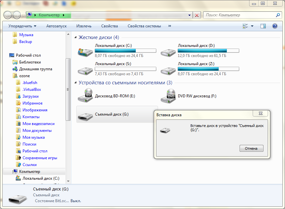
Task: Click the Компьютер breadcrumb segment
Action: tap(49, 15)
